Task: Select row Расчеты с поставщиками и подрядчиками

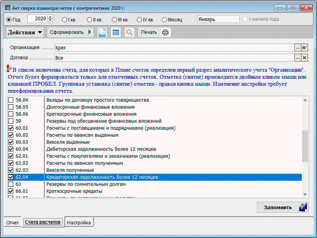Action: tap(155, 128)
